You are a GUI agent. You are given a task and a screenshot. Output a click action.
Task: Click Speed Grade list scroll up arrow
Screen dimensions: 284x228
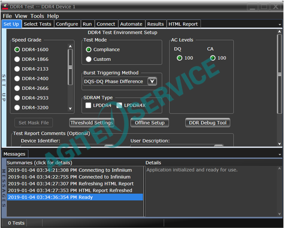tap(70, 46)
